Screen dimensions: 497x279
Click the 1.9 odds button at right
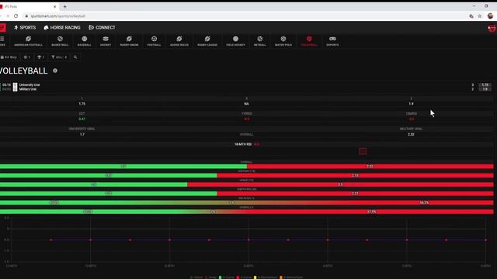pos(485,89)
